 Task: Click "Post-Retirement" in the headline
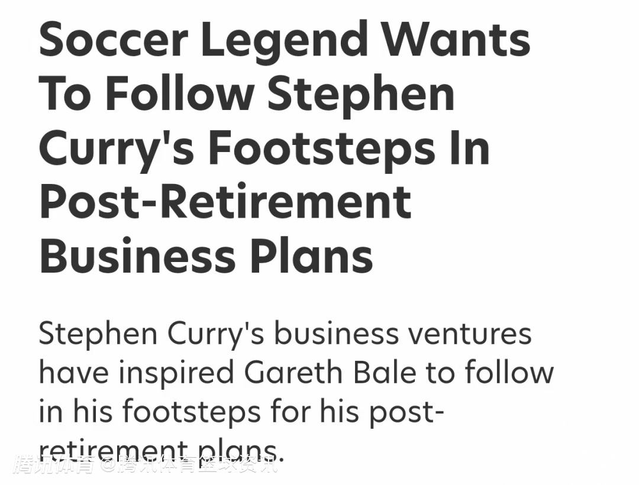225,202
